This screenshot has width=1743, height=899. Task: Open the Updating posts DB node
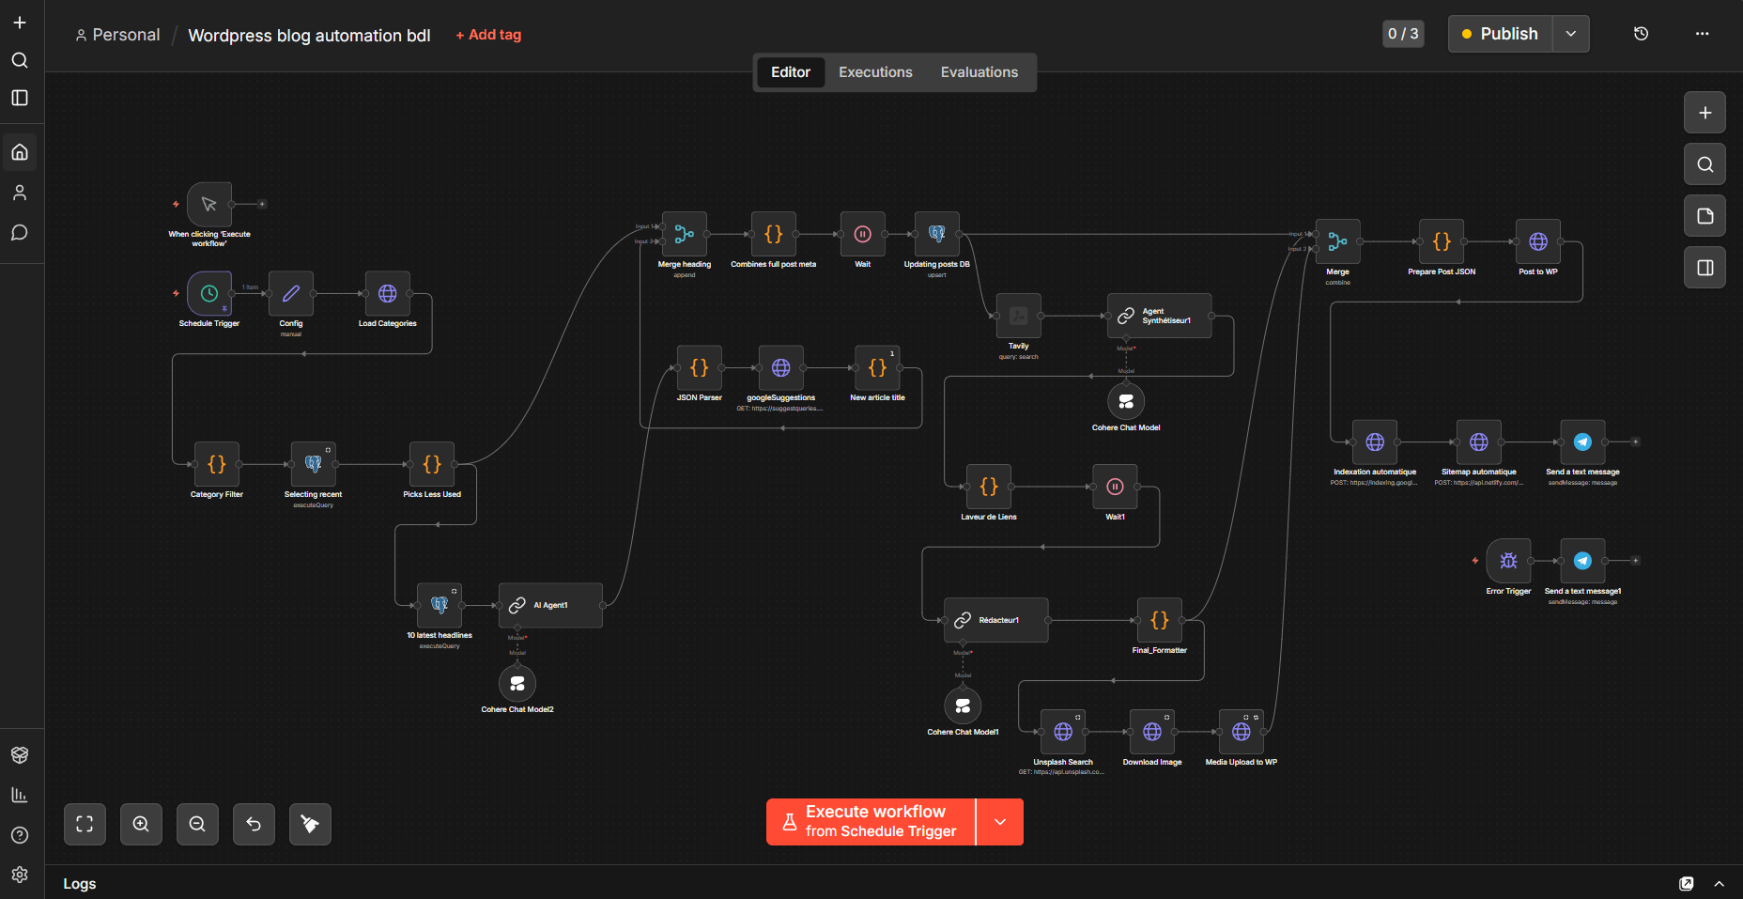click(x=937, y=234)
